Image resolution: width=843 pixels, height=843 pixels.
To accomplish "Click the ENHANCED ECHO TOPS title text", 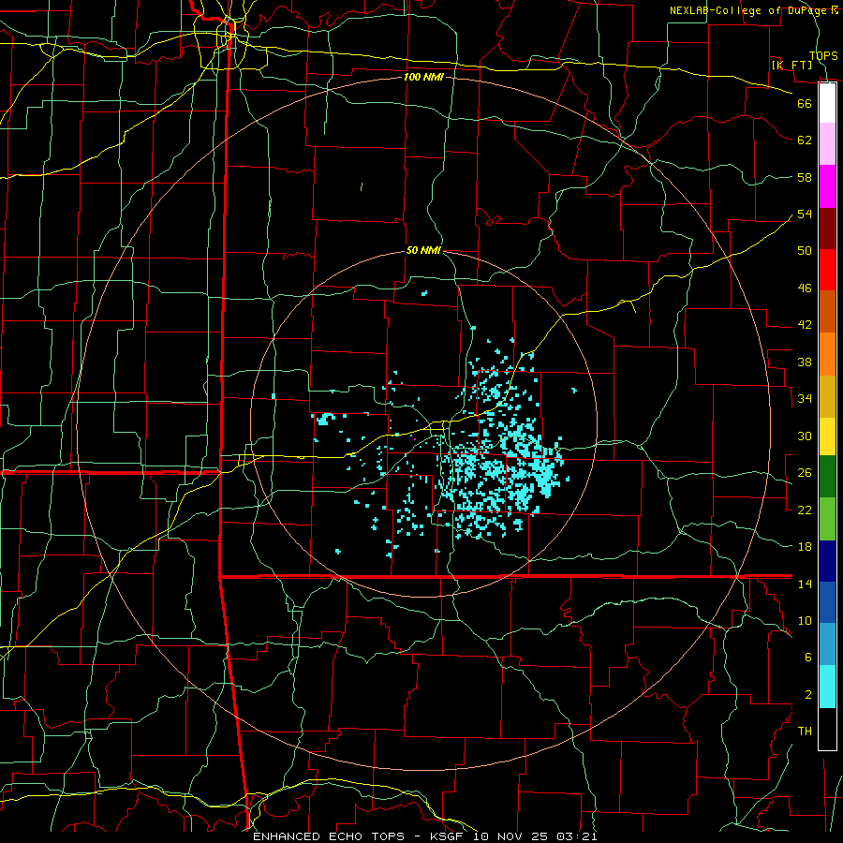I will [329, 836].
